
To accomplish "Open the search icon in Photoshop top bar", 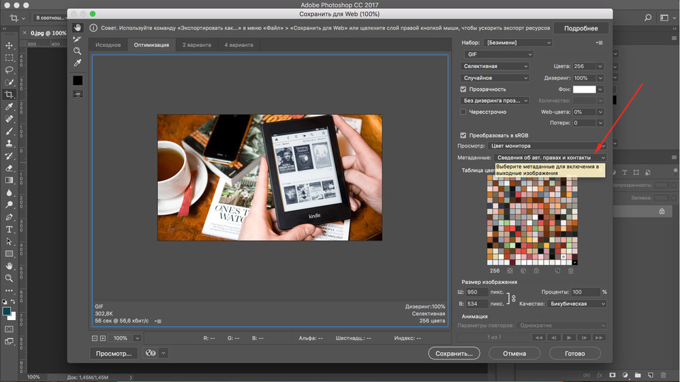I will click(648, 18).
